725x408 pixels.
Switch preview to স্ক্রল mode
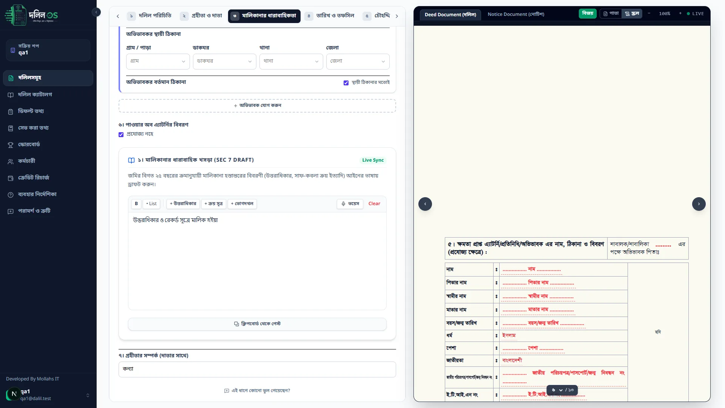(632, 14)
